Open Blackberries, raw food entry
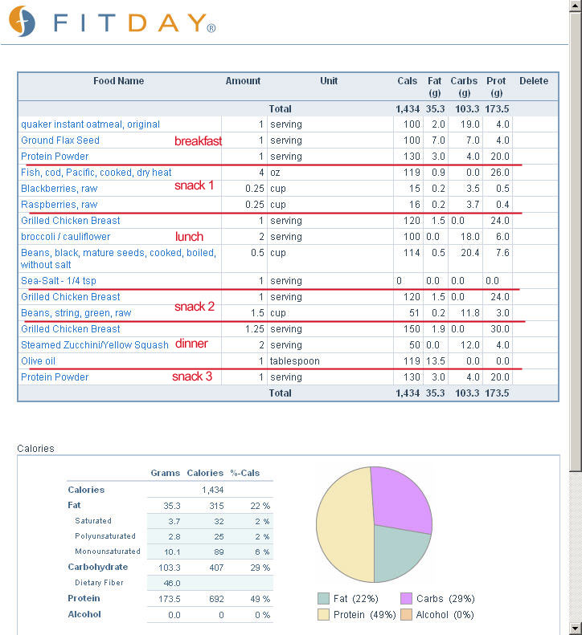 pos(59,189)
